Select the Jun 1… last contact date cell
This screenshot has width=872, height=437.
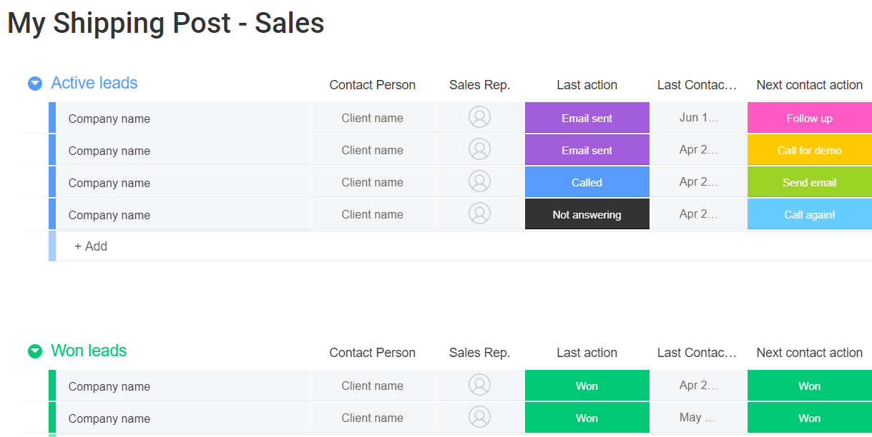pyautogui.click(x=698, y=118)
